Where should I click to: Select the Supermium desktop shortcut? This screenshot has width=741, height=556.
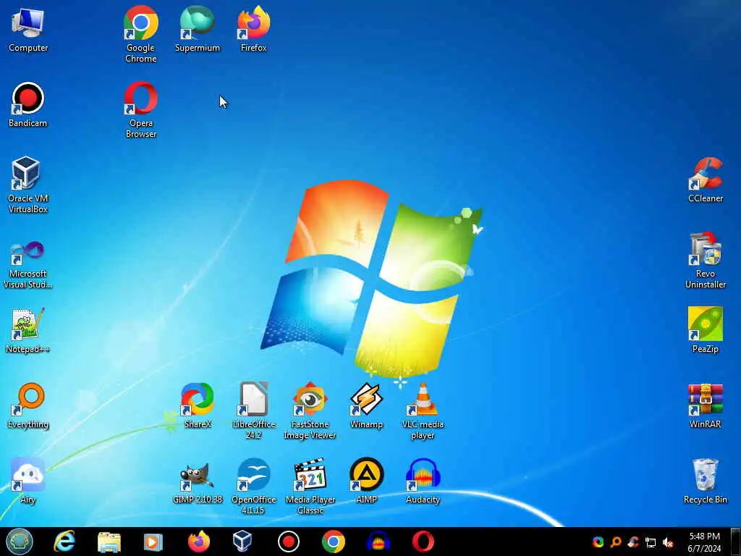(197, 29)
